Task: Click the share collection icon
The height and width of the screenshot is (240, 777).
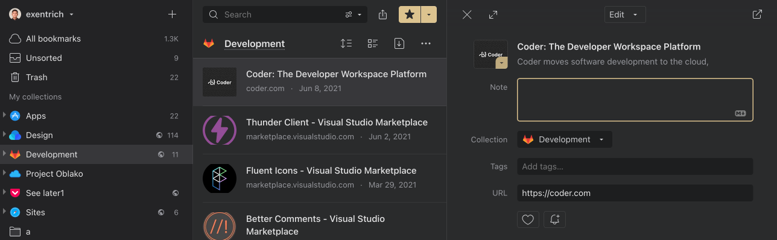Action: (x=382, y=14)
